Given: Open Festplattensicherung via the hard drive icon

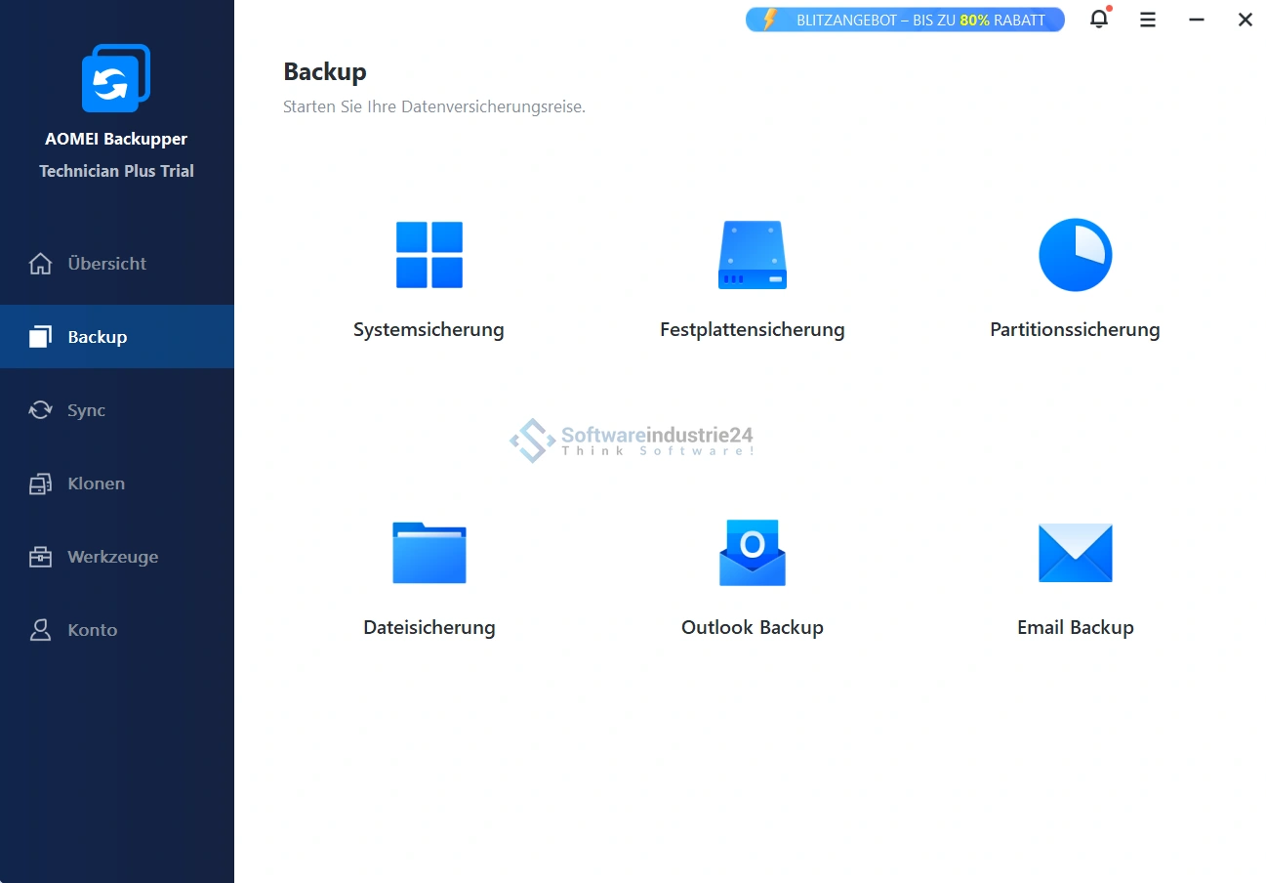Looking at the screenshot, I should 752,255.
